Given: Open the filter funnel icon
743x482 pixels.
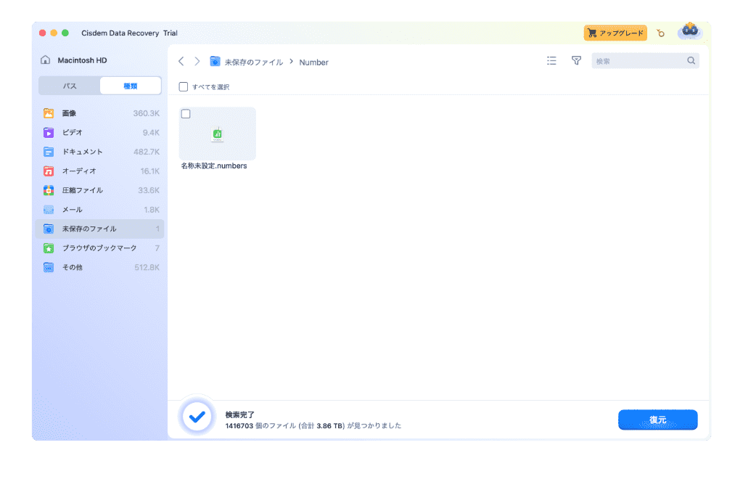Looking at the screenshot, I should tap(576, 61).
